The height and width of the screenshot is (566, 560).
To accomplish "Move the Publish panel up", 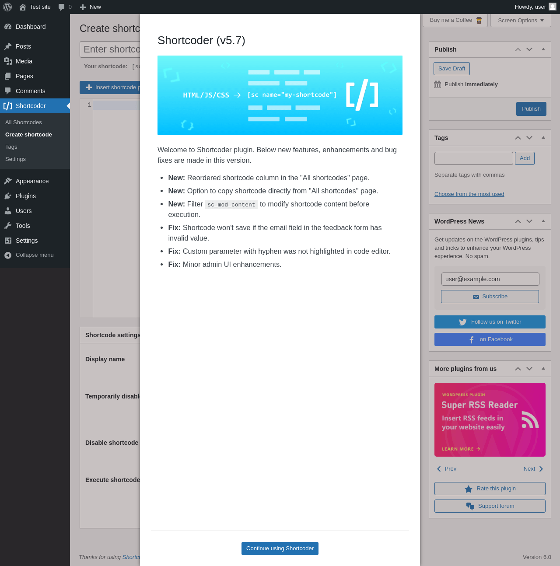I will [x=518, y=49].
